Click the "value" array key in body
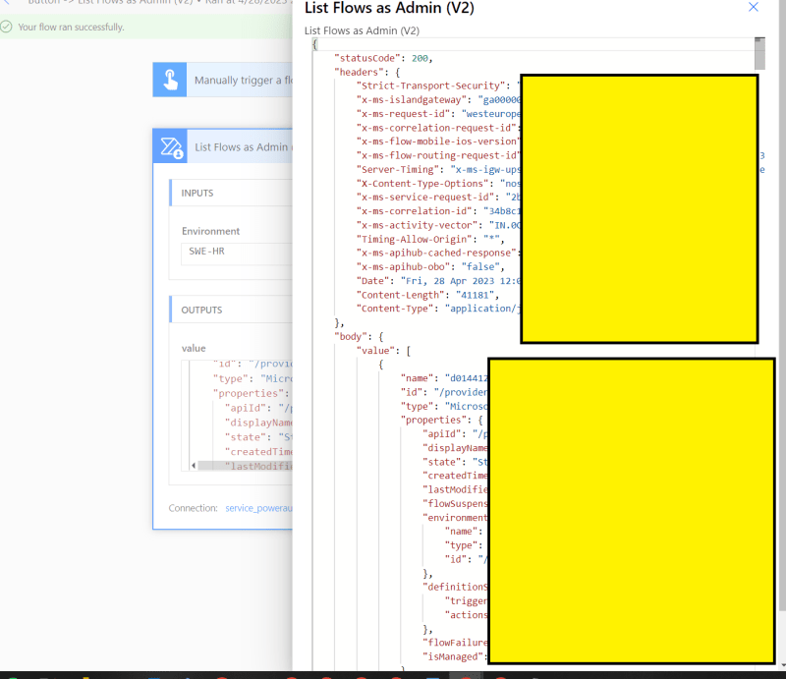The width and height of the screenshot is (786, 679). coord(375,351)
